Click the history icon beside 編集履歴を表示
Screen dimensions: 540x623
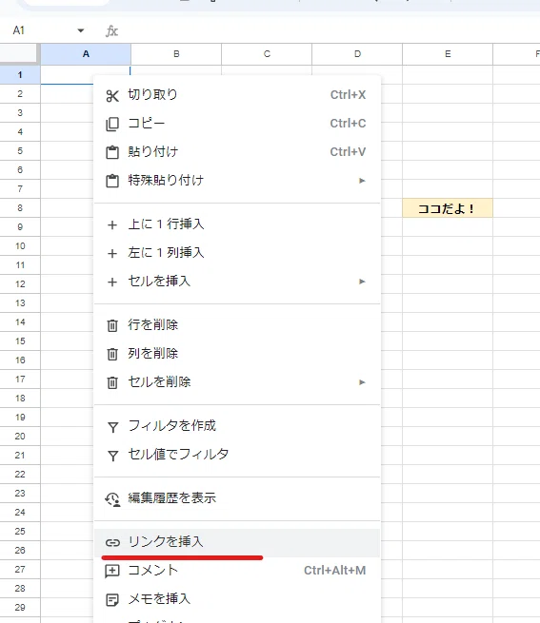[112, 499]
